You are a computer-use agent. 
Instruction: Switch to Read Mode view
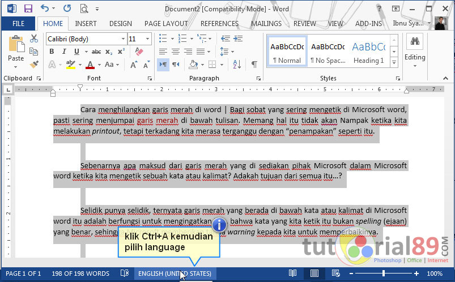[292, 274]
